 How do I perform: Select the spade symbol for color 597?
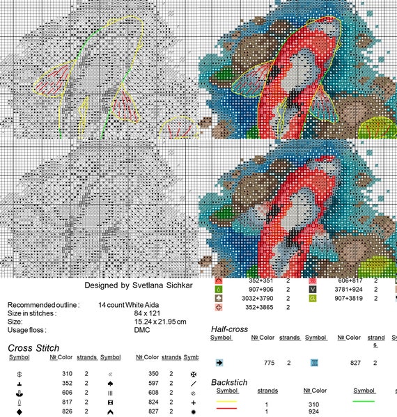(111, 384)
